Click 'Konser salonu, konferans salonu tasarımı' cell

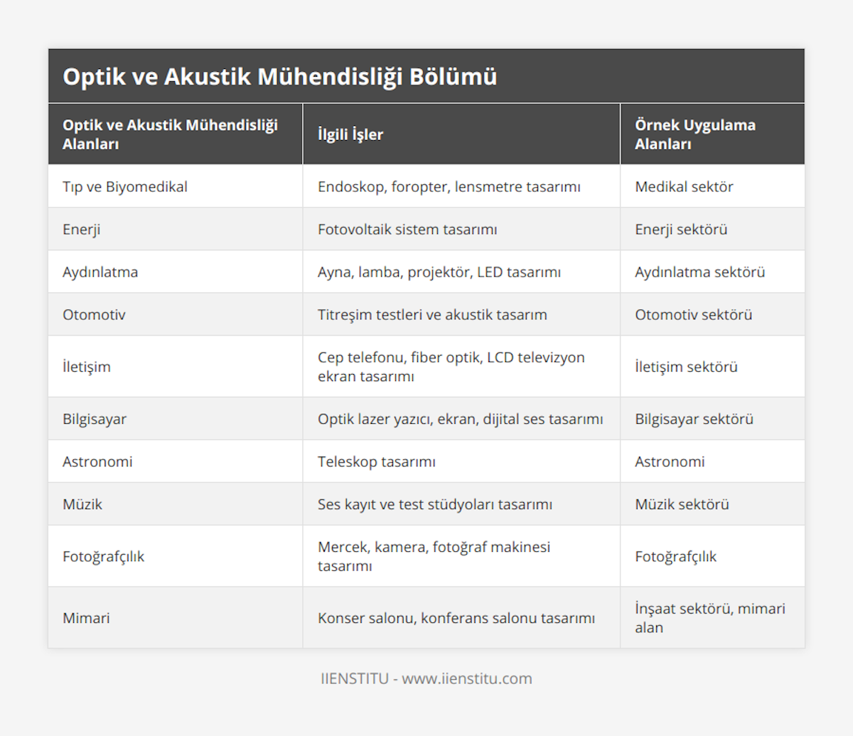pos(456,619)
